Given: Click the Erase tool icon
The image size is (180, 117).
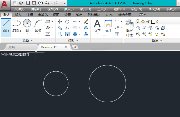Looking at the screenshot, I should [x=86, y=22].
